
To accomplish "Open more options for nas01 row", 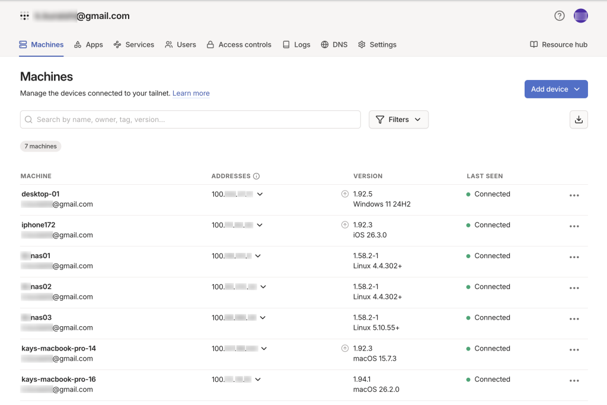I will [x=573, y=257].
